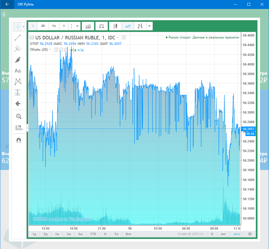Set the 1 minute interval

(33, 26)
